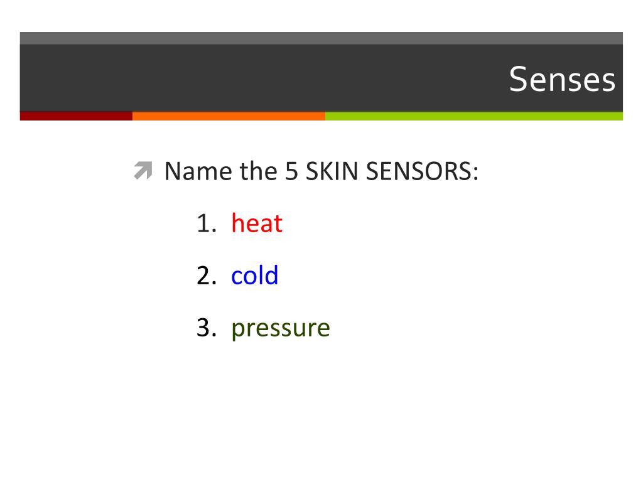Click the green word pressure
Image resolution: width=643 pixels, height=482 pixels.
pyautogui.click(x=281, y=328)
